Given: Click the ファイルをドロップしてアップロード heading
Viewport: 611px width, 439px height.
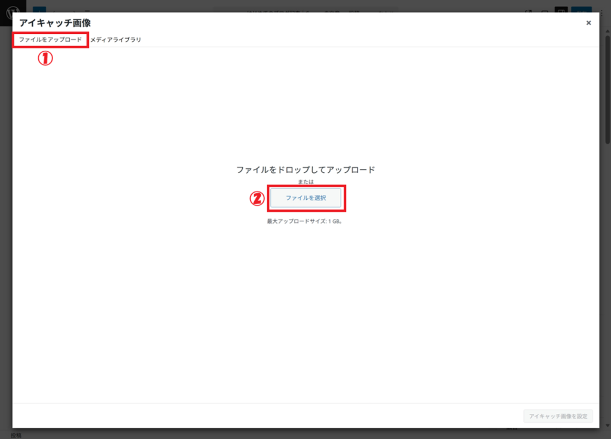Looking at the screenshot, I should 305,169.
